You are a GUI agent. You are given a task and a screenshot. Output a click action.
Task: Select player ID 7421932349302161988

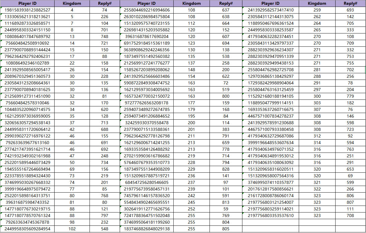click(x=27, y=156)
